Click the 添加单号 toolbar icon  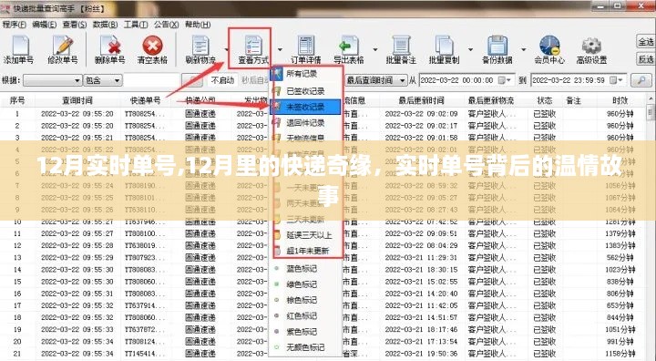coord(19,49)
